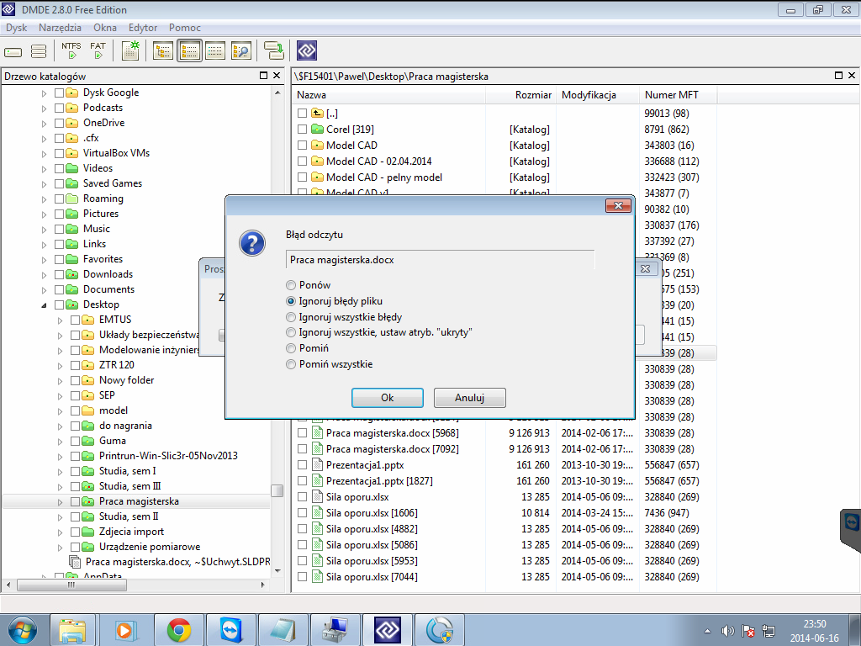This screenshot has width=861, height=646.
Task: Expand the EMTUS tree folder
Action: pos(60,320)
